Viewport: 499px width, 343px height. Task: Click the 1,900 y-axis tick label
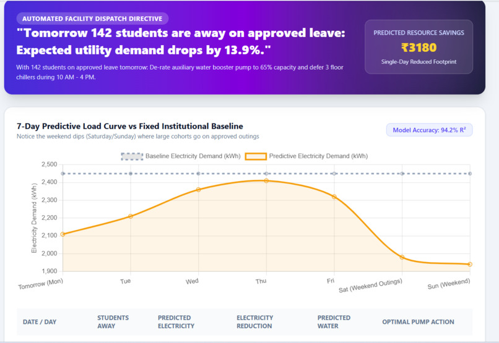pyautogui.click(x=50, y=271)
